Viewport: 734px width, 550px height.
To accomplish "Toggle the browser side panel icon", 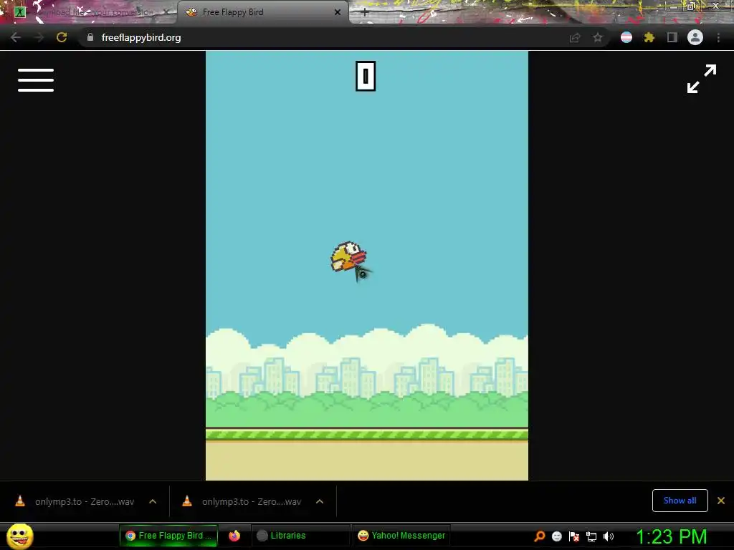I will coord(672,37).
